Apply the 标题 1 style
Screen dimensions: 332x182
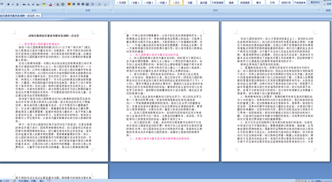pyautogui.click(x=135, y=2)
